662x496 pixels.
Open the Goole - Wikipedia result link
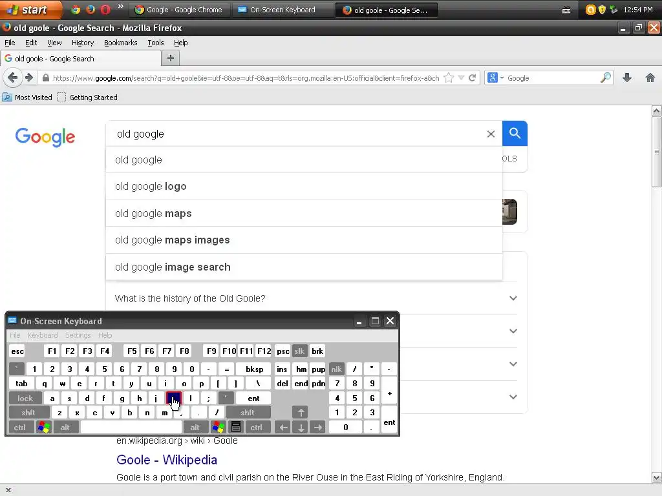(167, 460)
